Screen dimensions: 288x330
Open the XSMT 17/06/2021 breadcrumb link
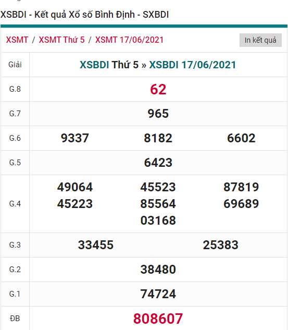point(129,40)
